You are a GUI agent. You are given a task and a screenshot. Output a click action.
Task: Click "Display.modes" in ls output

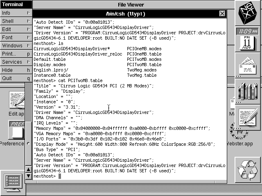pyautogui.click(x=50, y=65)
